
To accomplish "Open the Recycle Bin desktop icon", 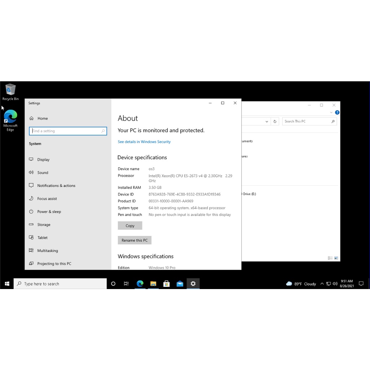I will 10,92.
